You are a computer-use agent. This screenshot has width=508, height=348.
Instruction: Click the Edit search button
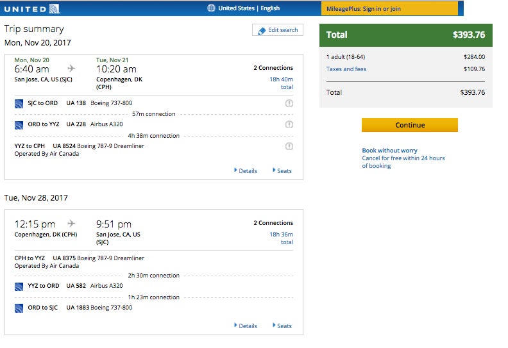tap(278, 30)
